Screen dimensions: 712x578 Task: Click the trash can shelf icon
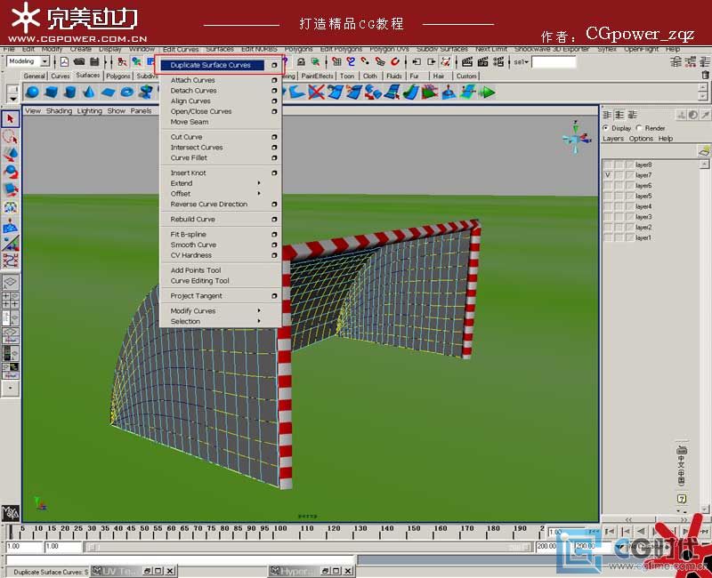pos(705,76)
